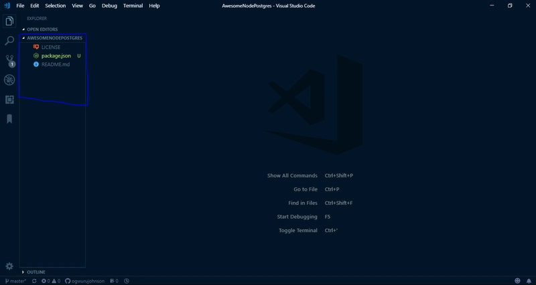
Task: Open the Explorer view in activity bar
Action: (9, 21)
